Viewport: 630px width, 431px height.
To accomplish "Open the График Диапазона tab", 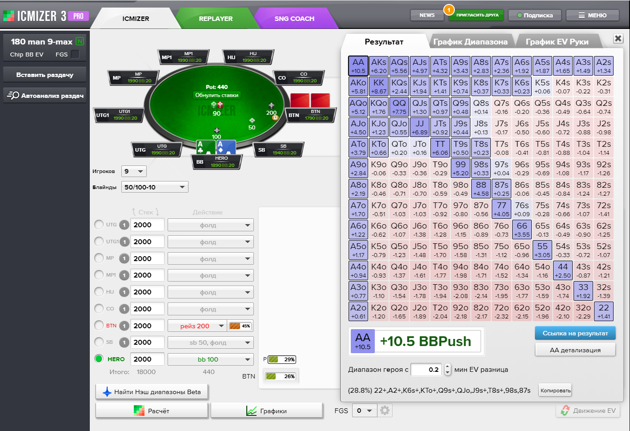I will [470, 42].
